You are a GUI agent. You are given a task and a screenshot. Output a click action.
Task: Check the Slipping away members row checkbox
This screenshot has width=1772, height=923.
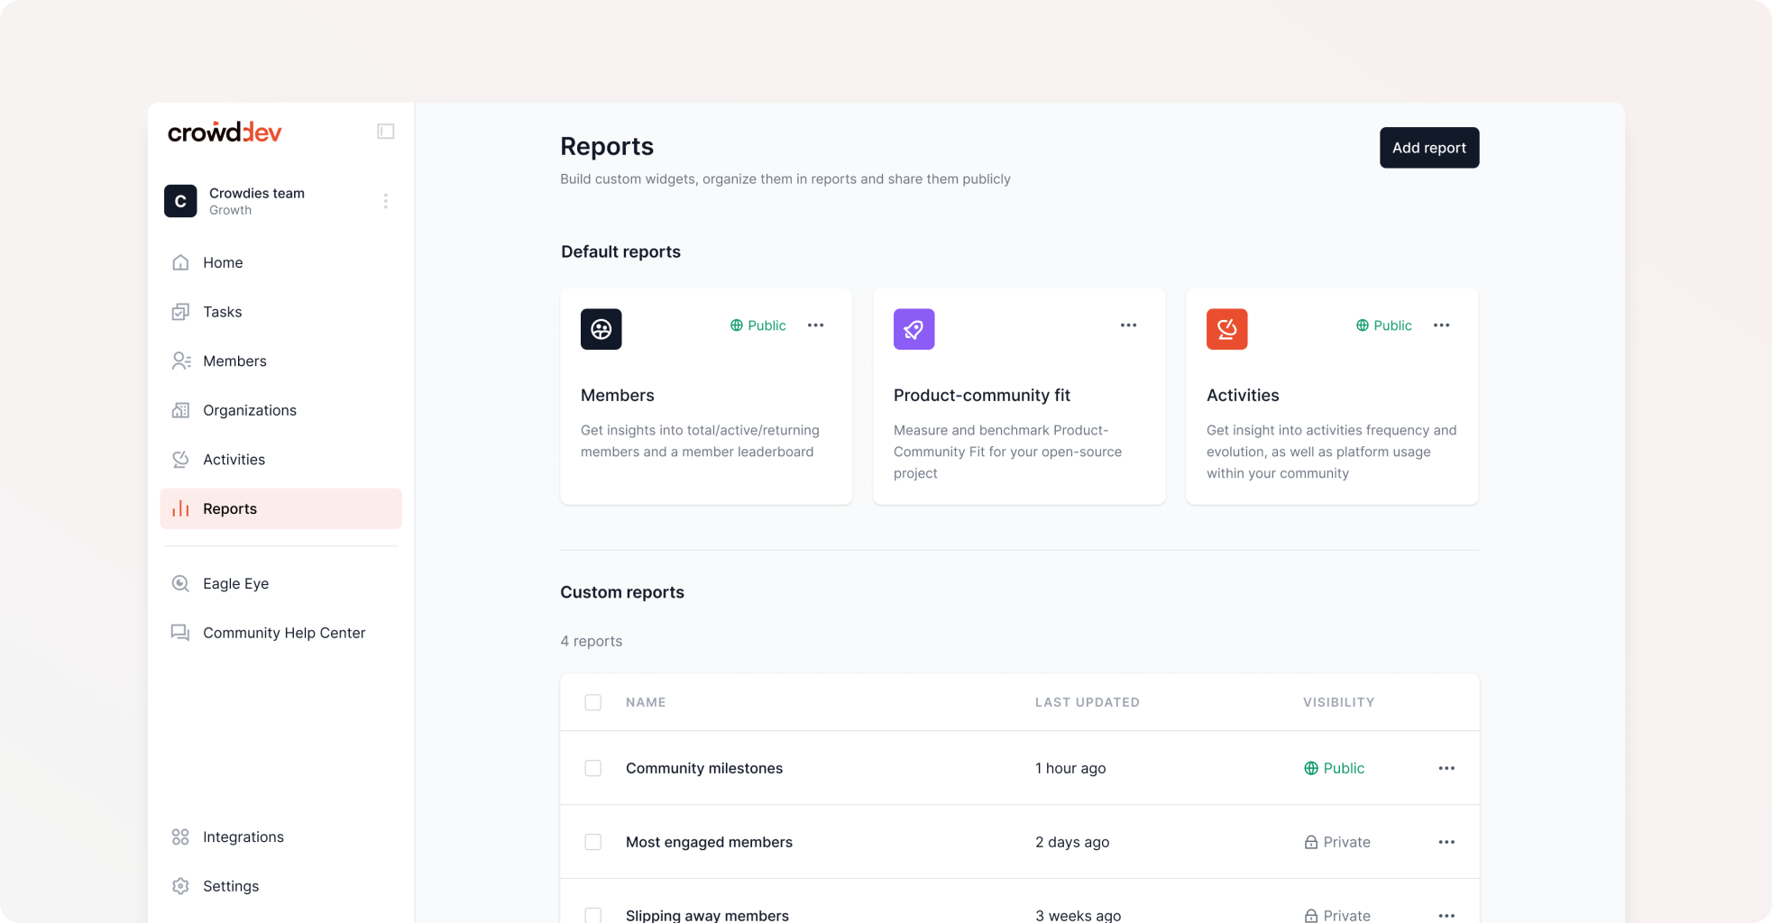[x=593, y=915]
